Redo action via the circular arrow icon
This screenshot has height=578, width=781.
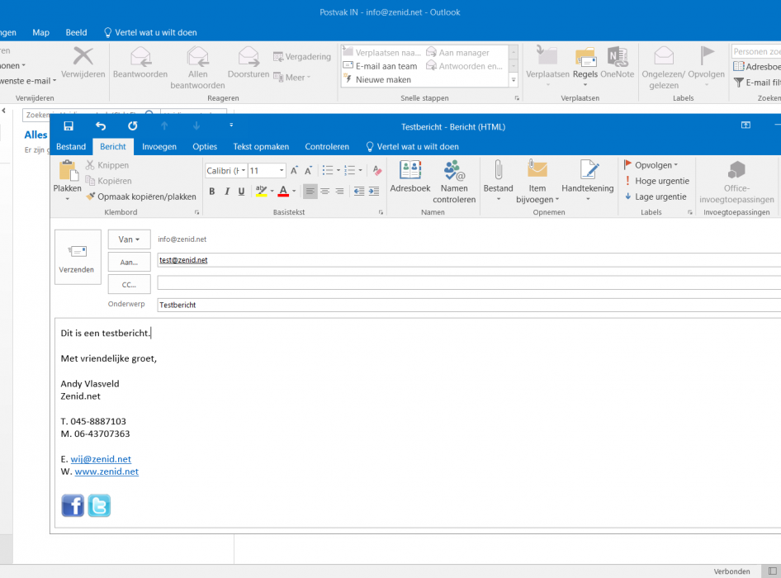tap(132, 126)
